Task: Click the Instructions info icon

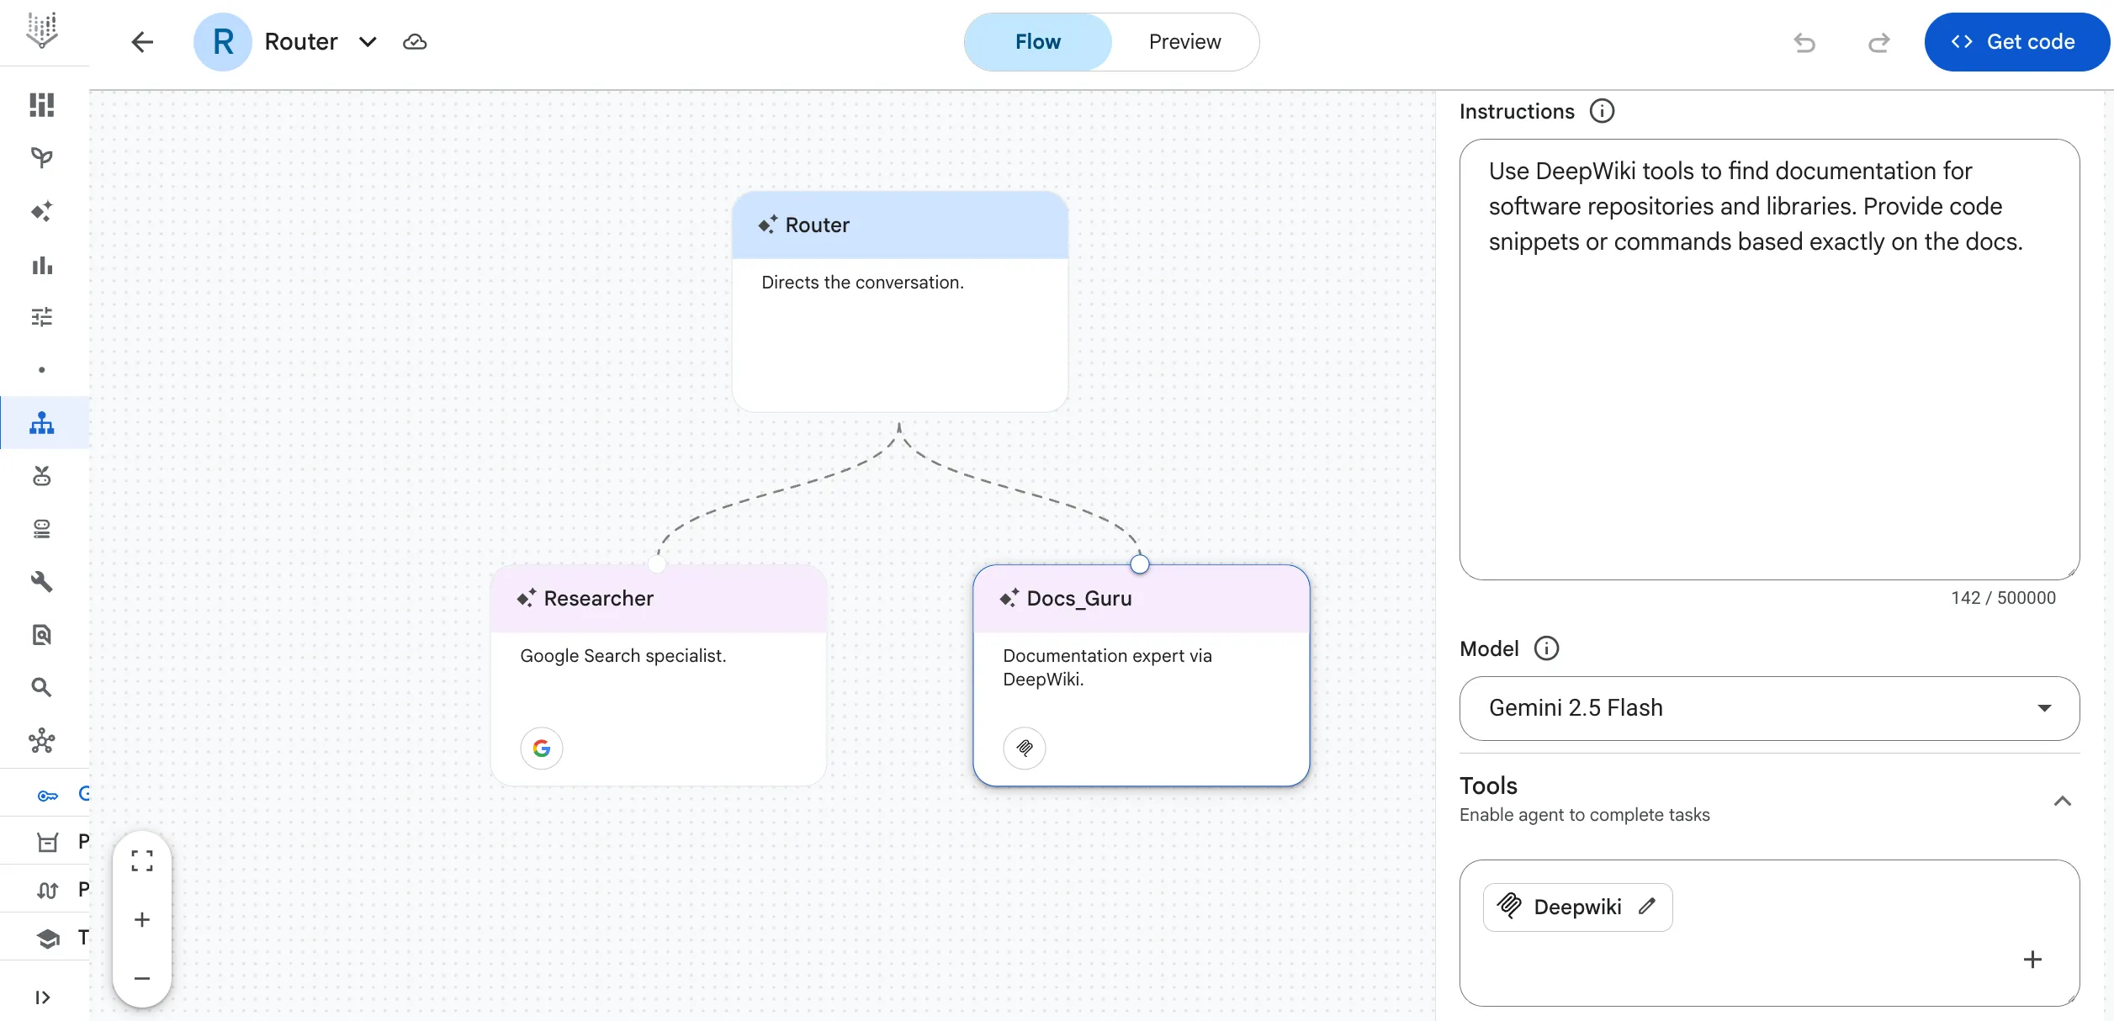Action: pos(1602,111)
